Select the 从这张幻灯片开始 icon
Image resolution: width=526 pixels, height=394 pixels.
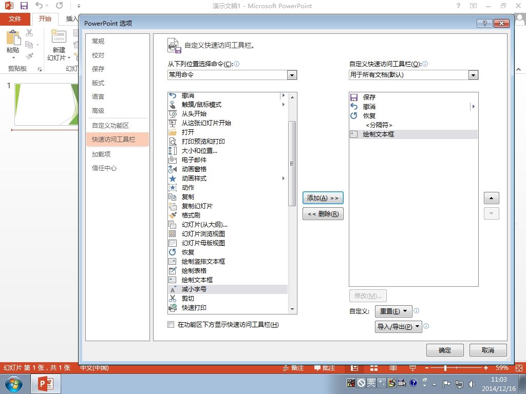click(173, 123)
